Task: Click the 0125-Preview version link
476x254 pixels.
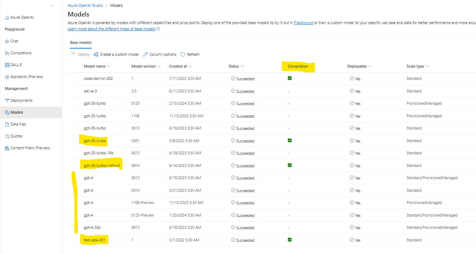Action: point(142,215)
